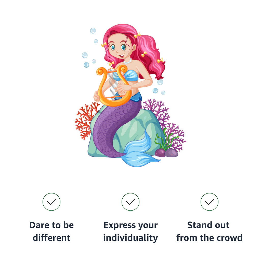Click the yellow bow atop the mermaid's head

click(137, 35)
